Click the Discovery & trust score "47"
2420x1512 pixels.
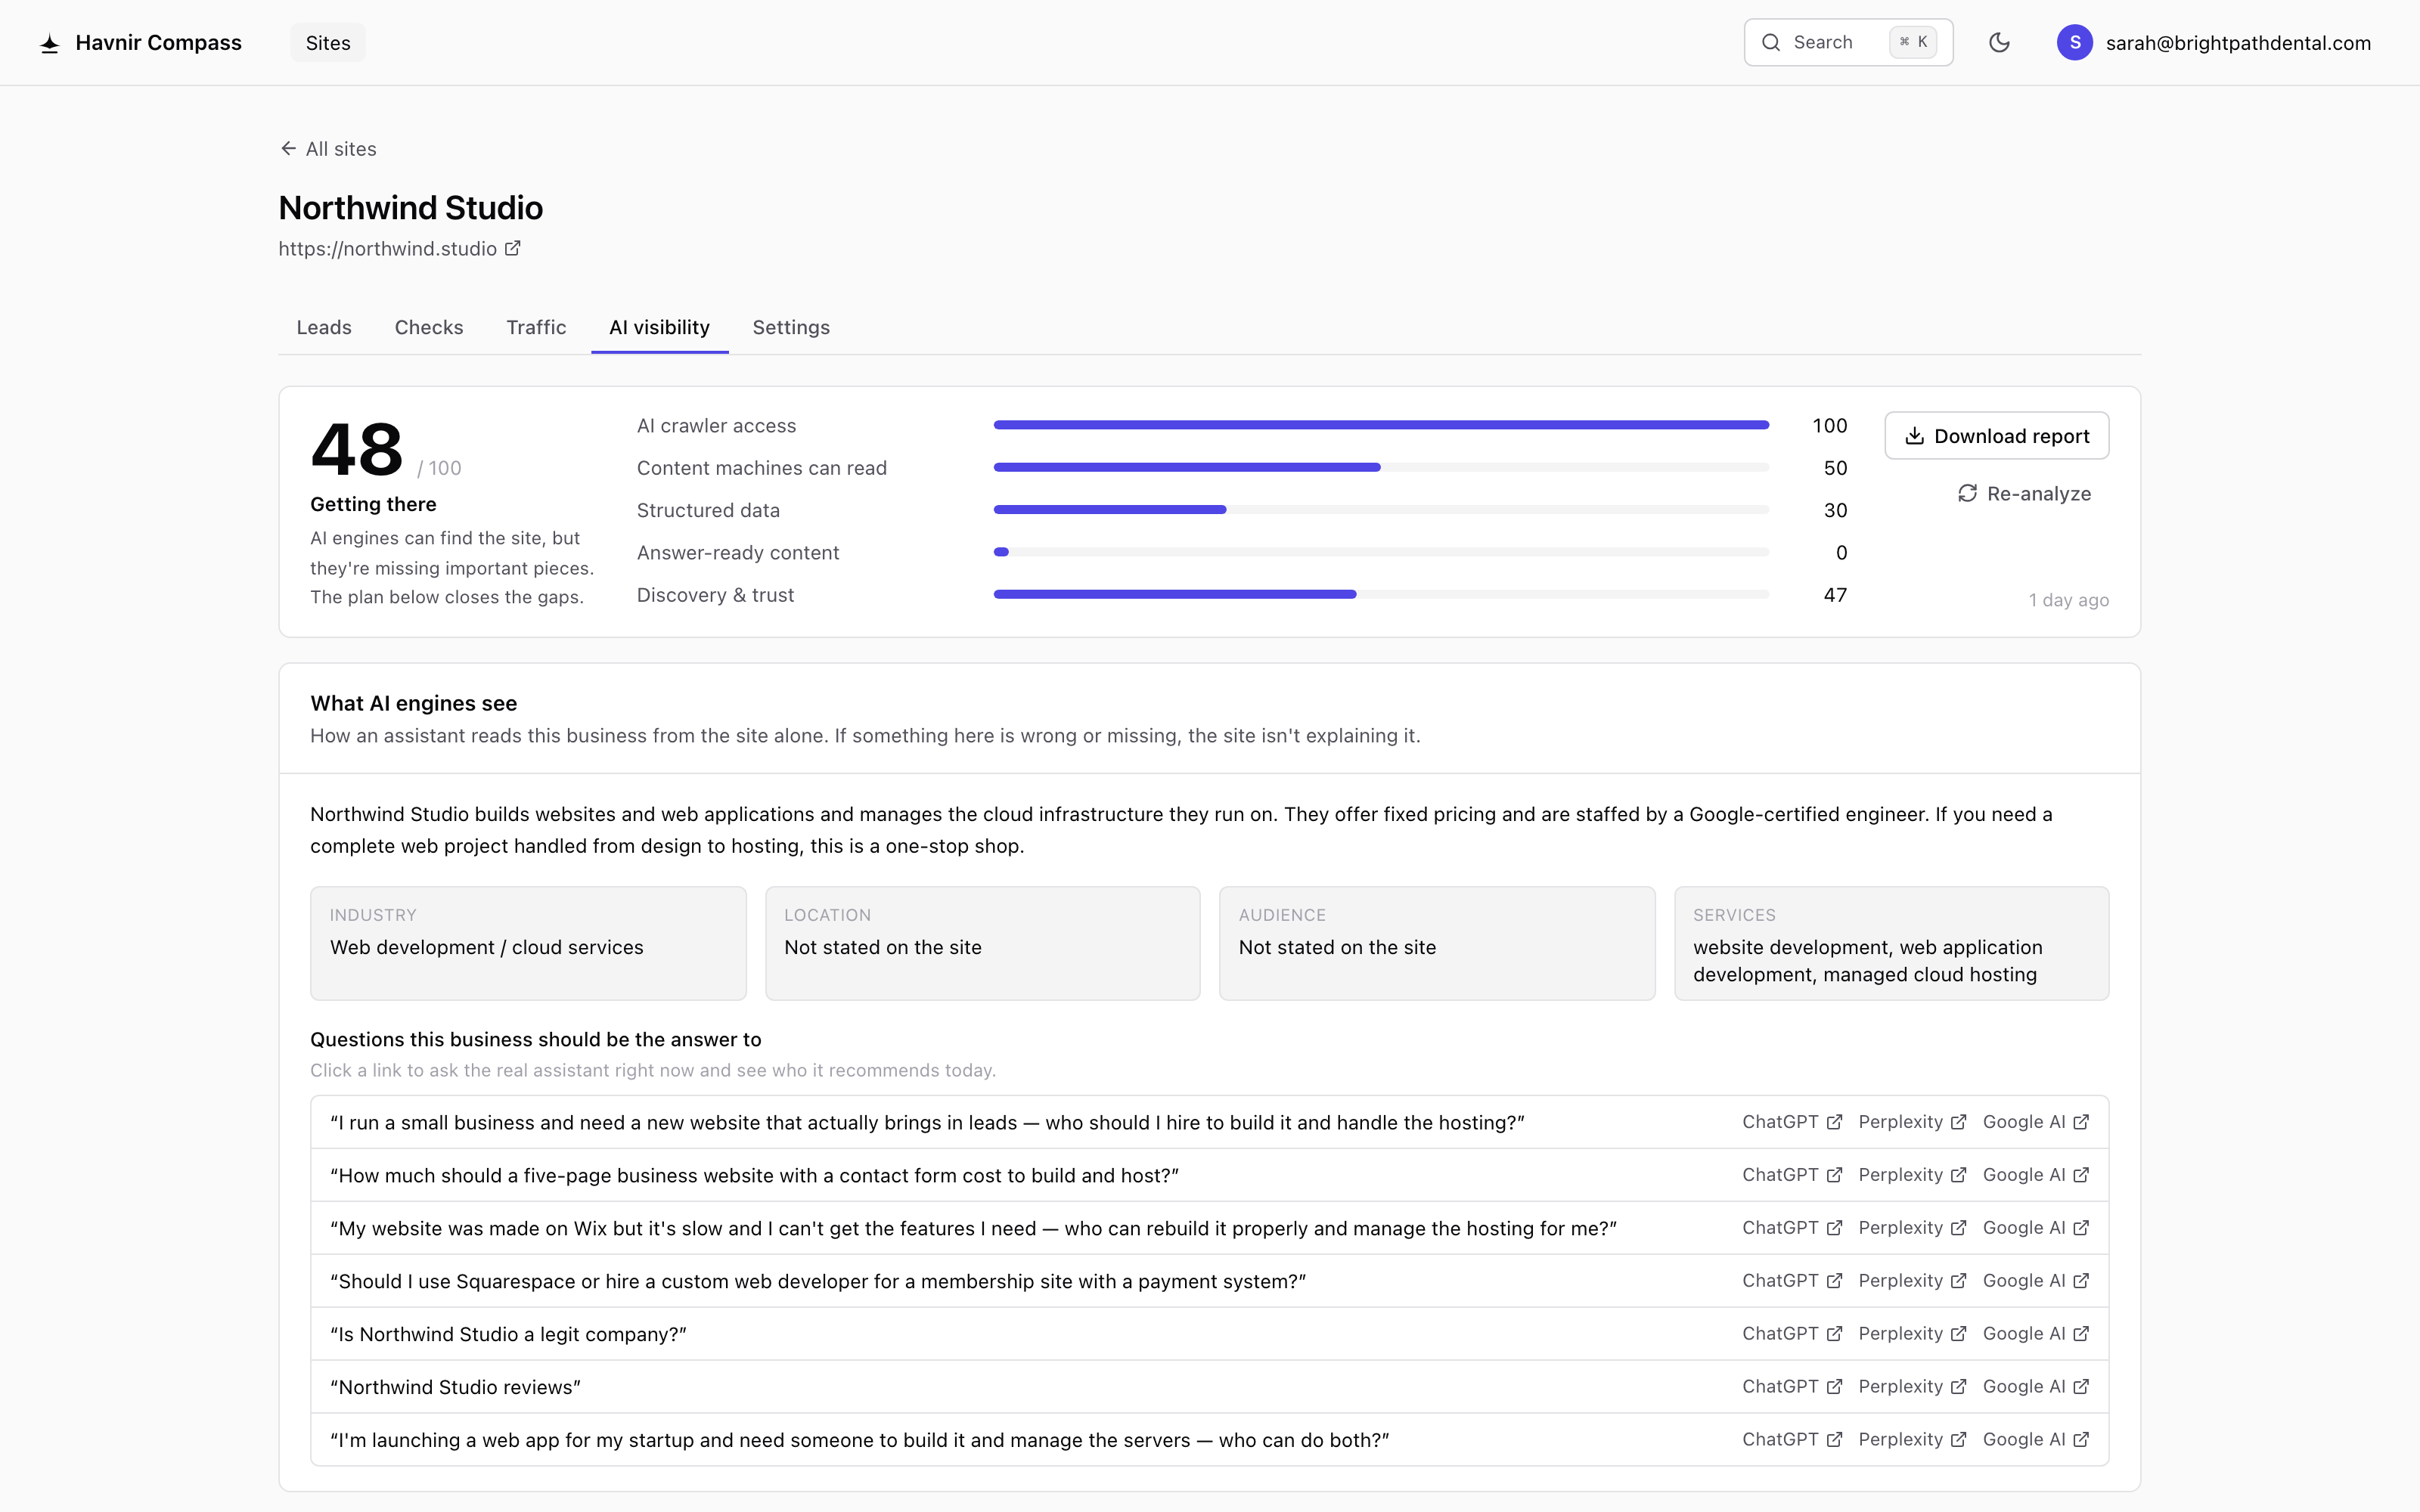(x=1835, y=595)
